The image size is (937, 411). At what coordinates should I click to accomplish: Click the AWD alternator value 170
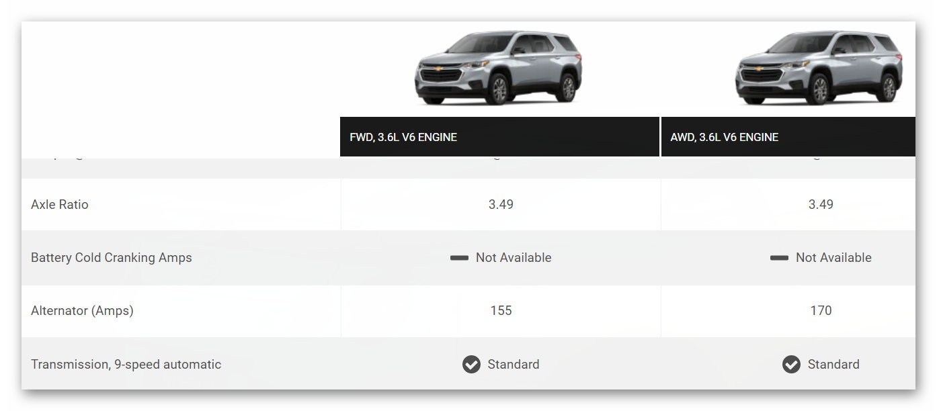pos(821,311)
